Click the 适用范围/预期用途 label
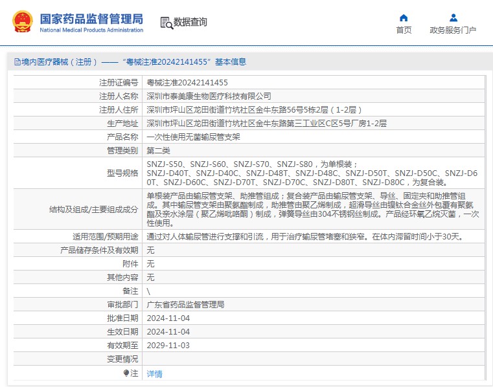The image size is (493, 387). [106, 236]
